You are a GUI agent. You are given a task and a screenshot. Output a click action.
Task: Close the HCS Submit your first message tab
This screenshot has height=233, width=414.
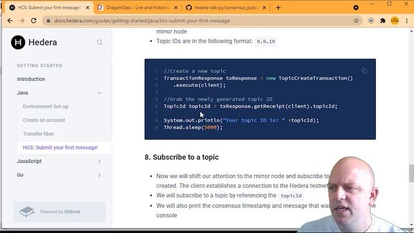(x=88, y=8)
